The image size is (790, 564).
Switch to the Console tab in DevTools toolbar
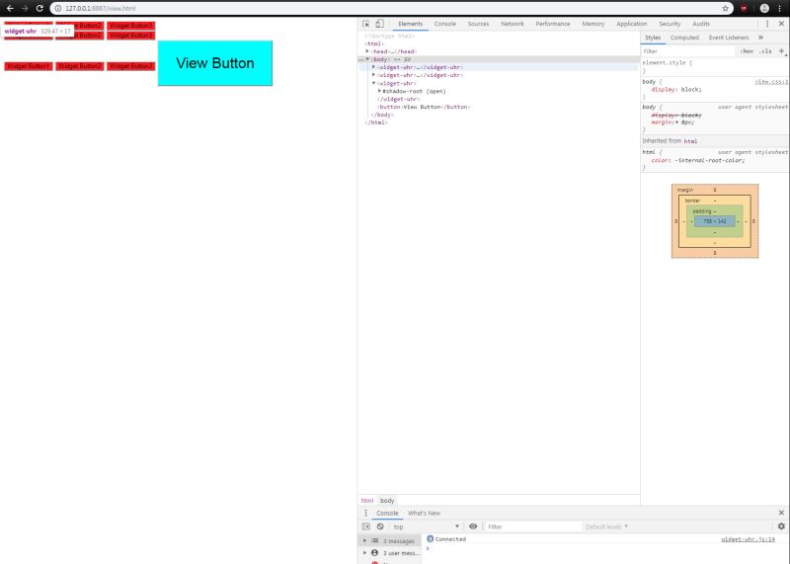click(x=445, y=24)
